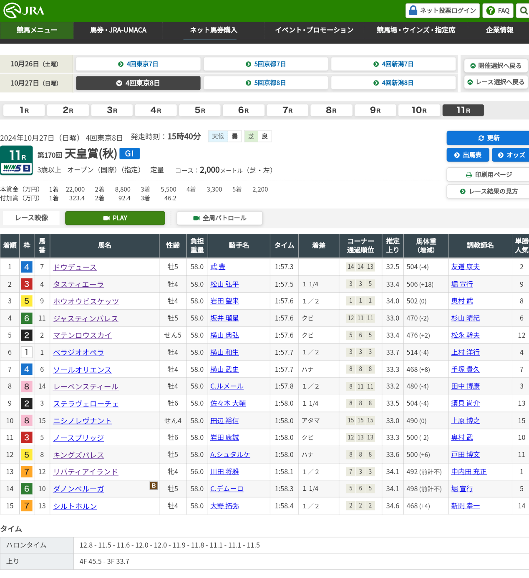
Task: Open 全周パトロール video
Action: click(x=220, y=218)
